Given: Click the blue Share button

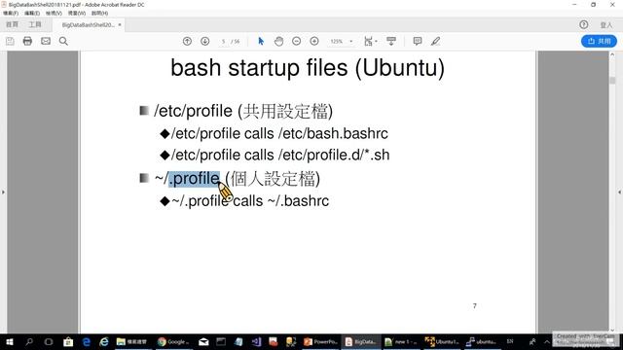Looking at the screenshot, I should click(x=599, y=41).
